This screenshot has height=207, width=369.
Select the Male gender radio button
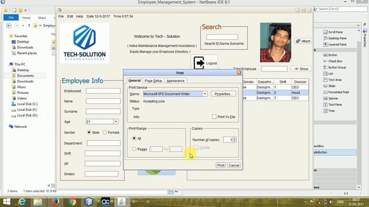coord(89,132)
